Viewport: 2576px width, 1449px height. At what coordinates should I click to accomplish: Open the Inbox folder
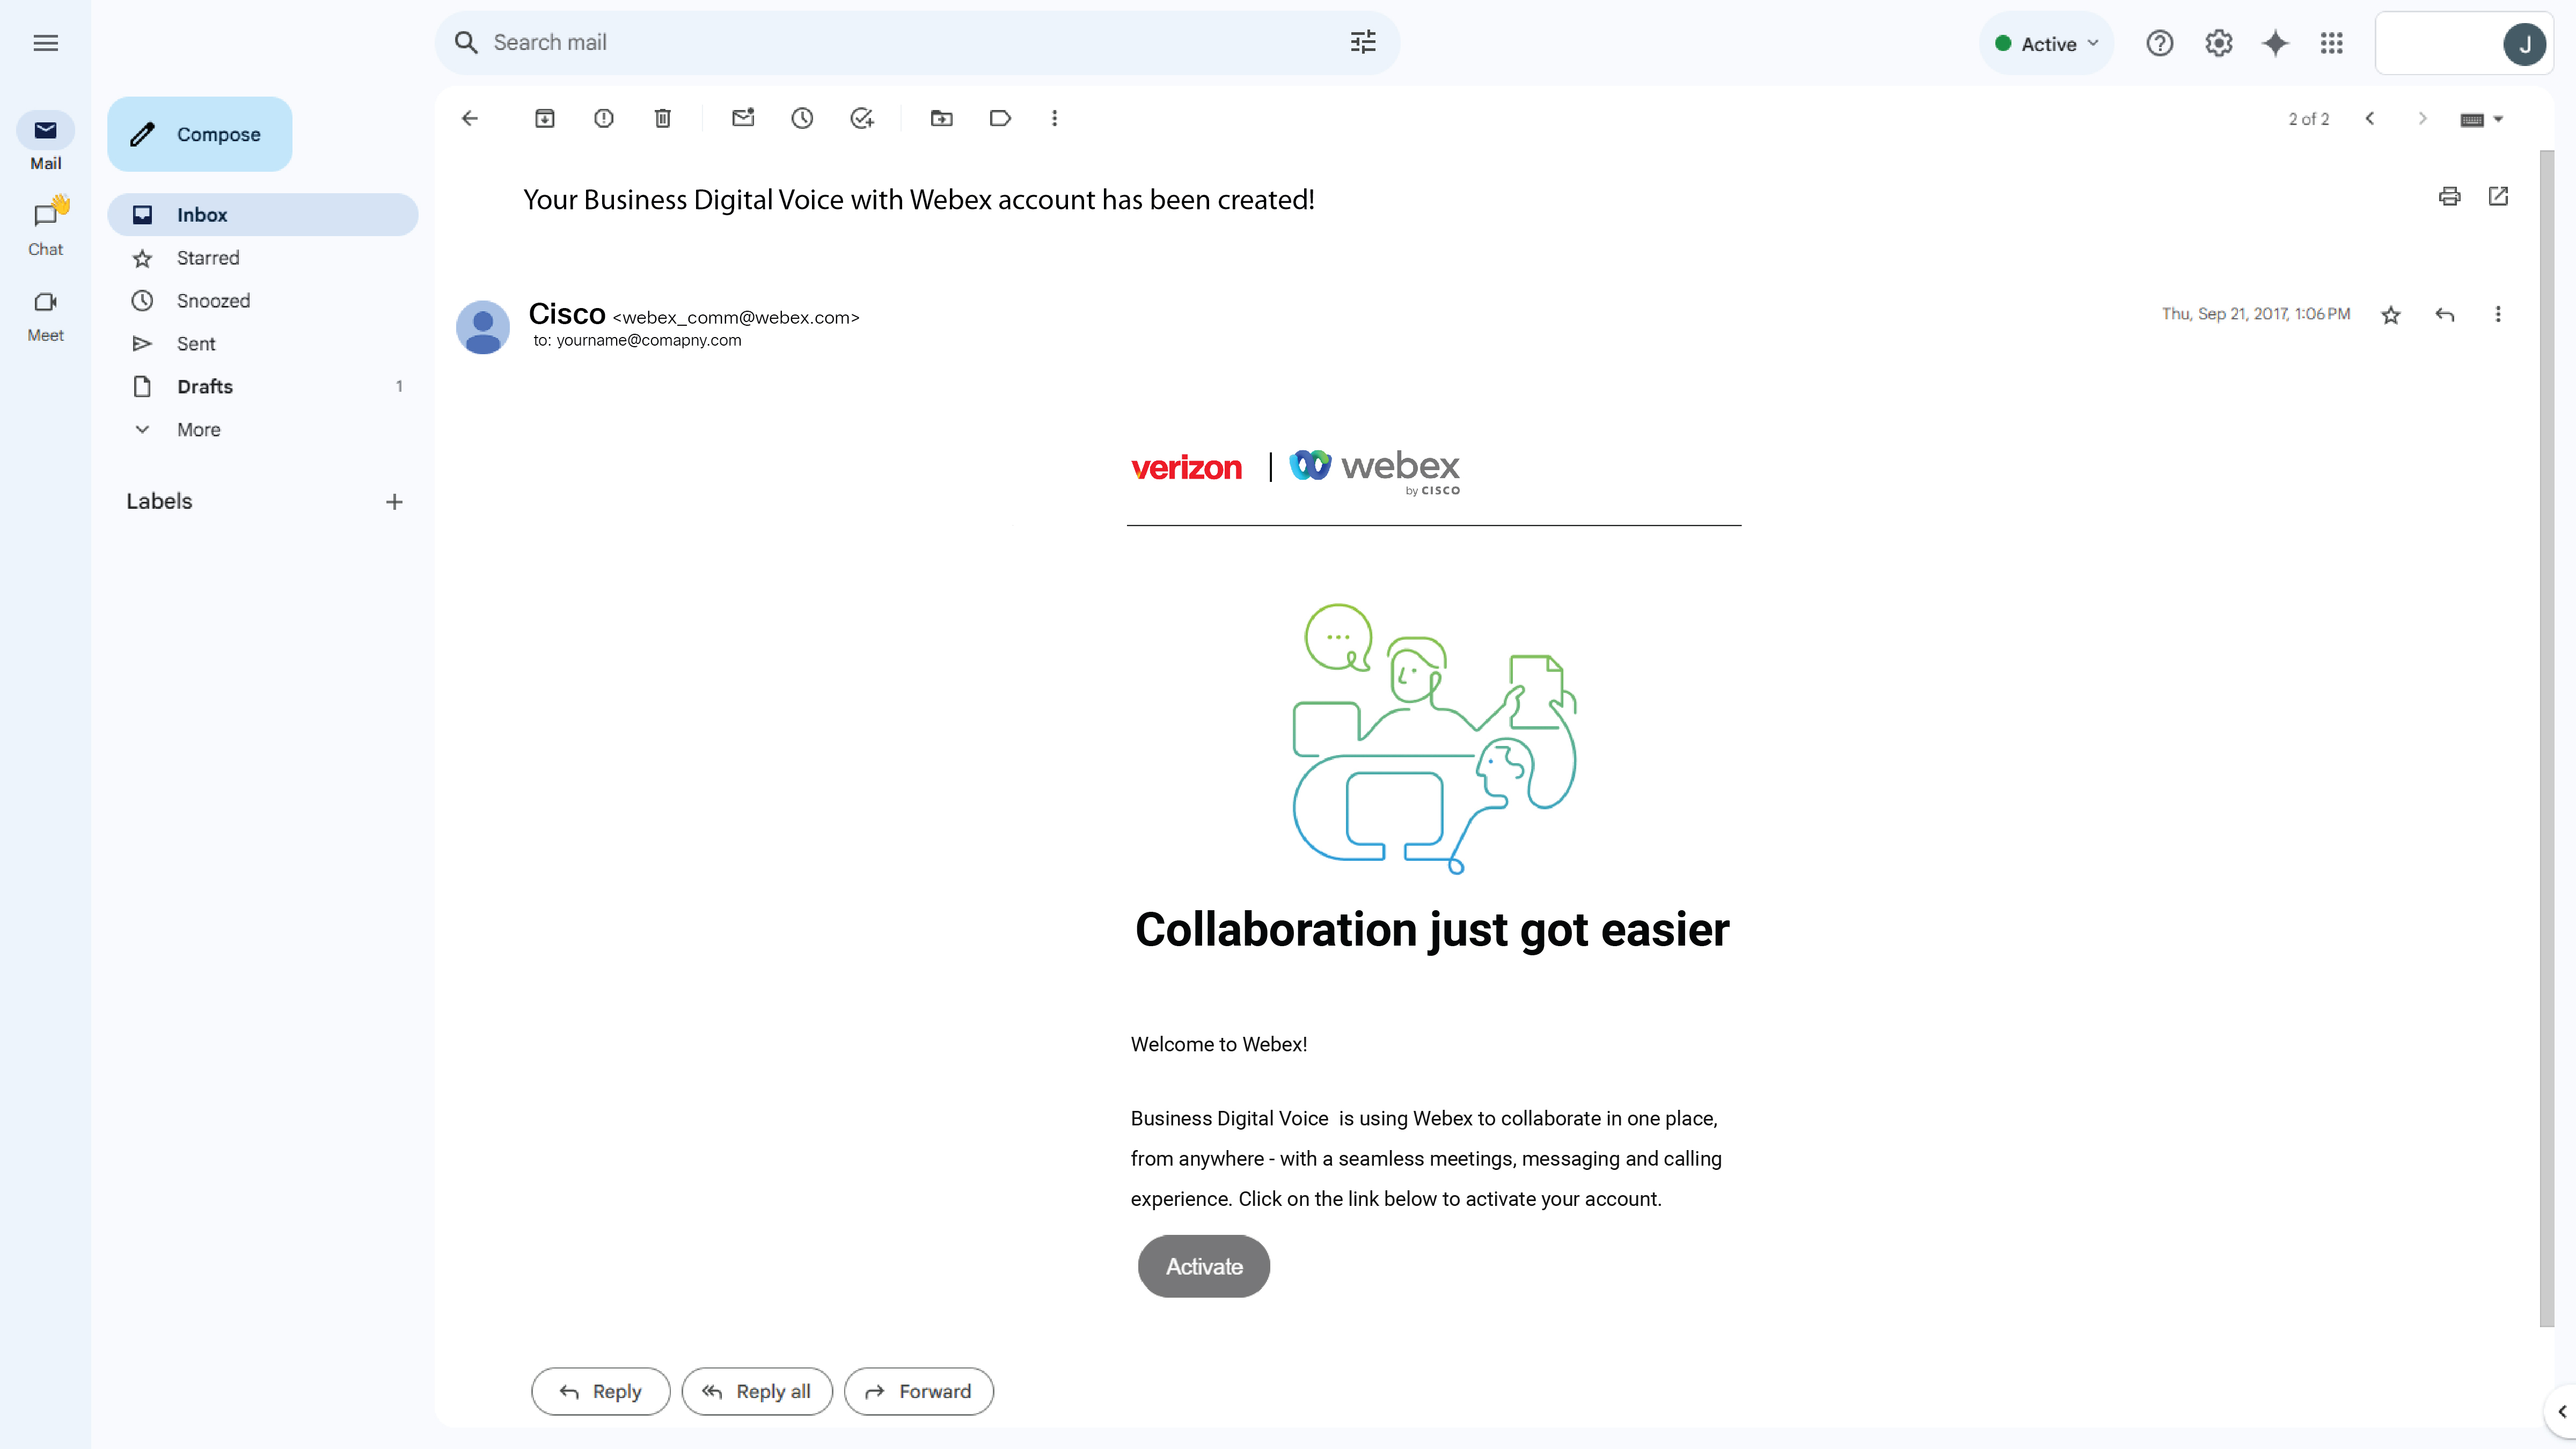pyautogui.click(x=262, y=215)
